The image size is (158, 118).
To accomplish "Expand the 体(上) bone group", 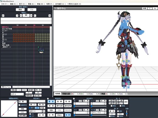I will point(2,34).
